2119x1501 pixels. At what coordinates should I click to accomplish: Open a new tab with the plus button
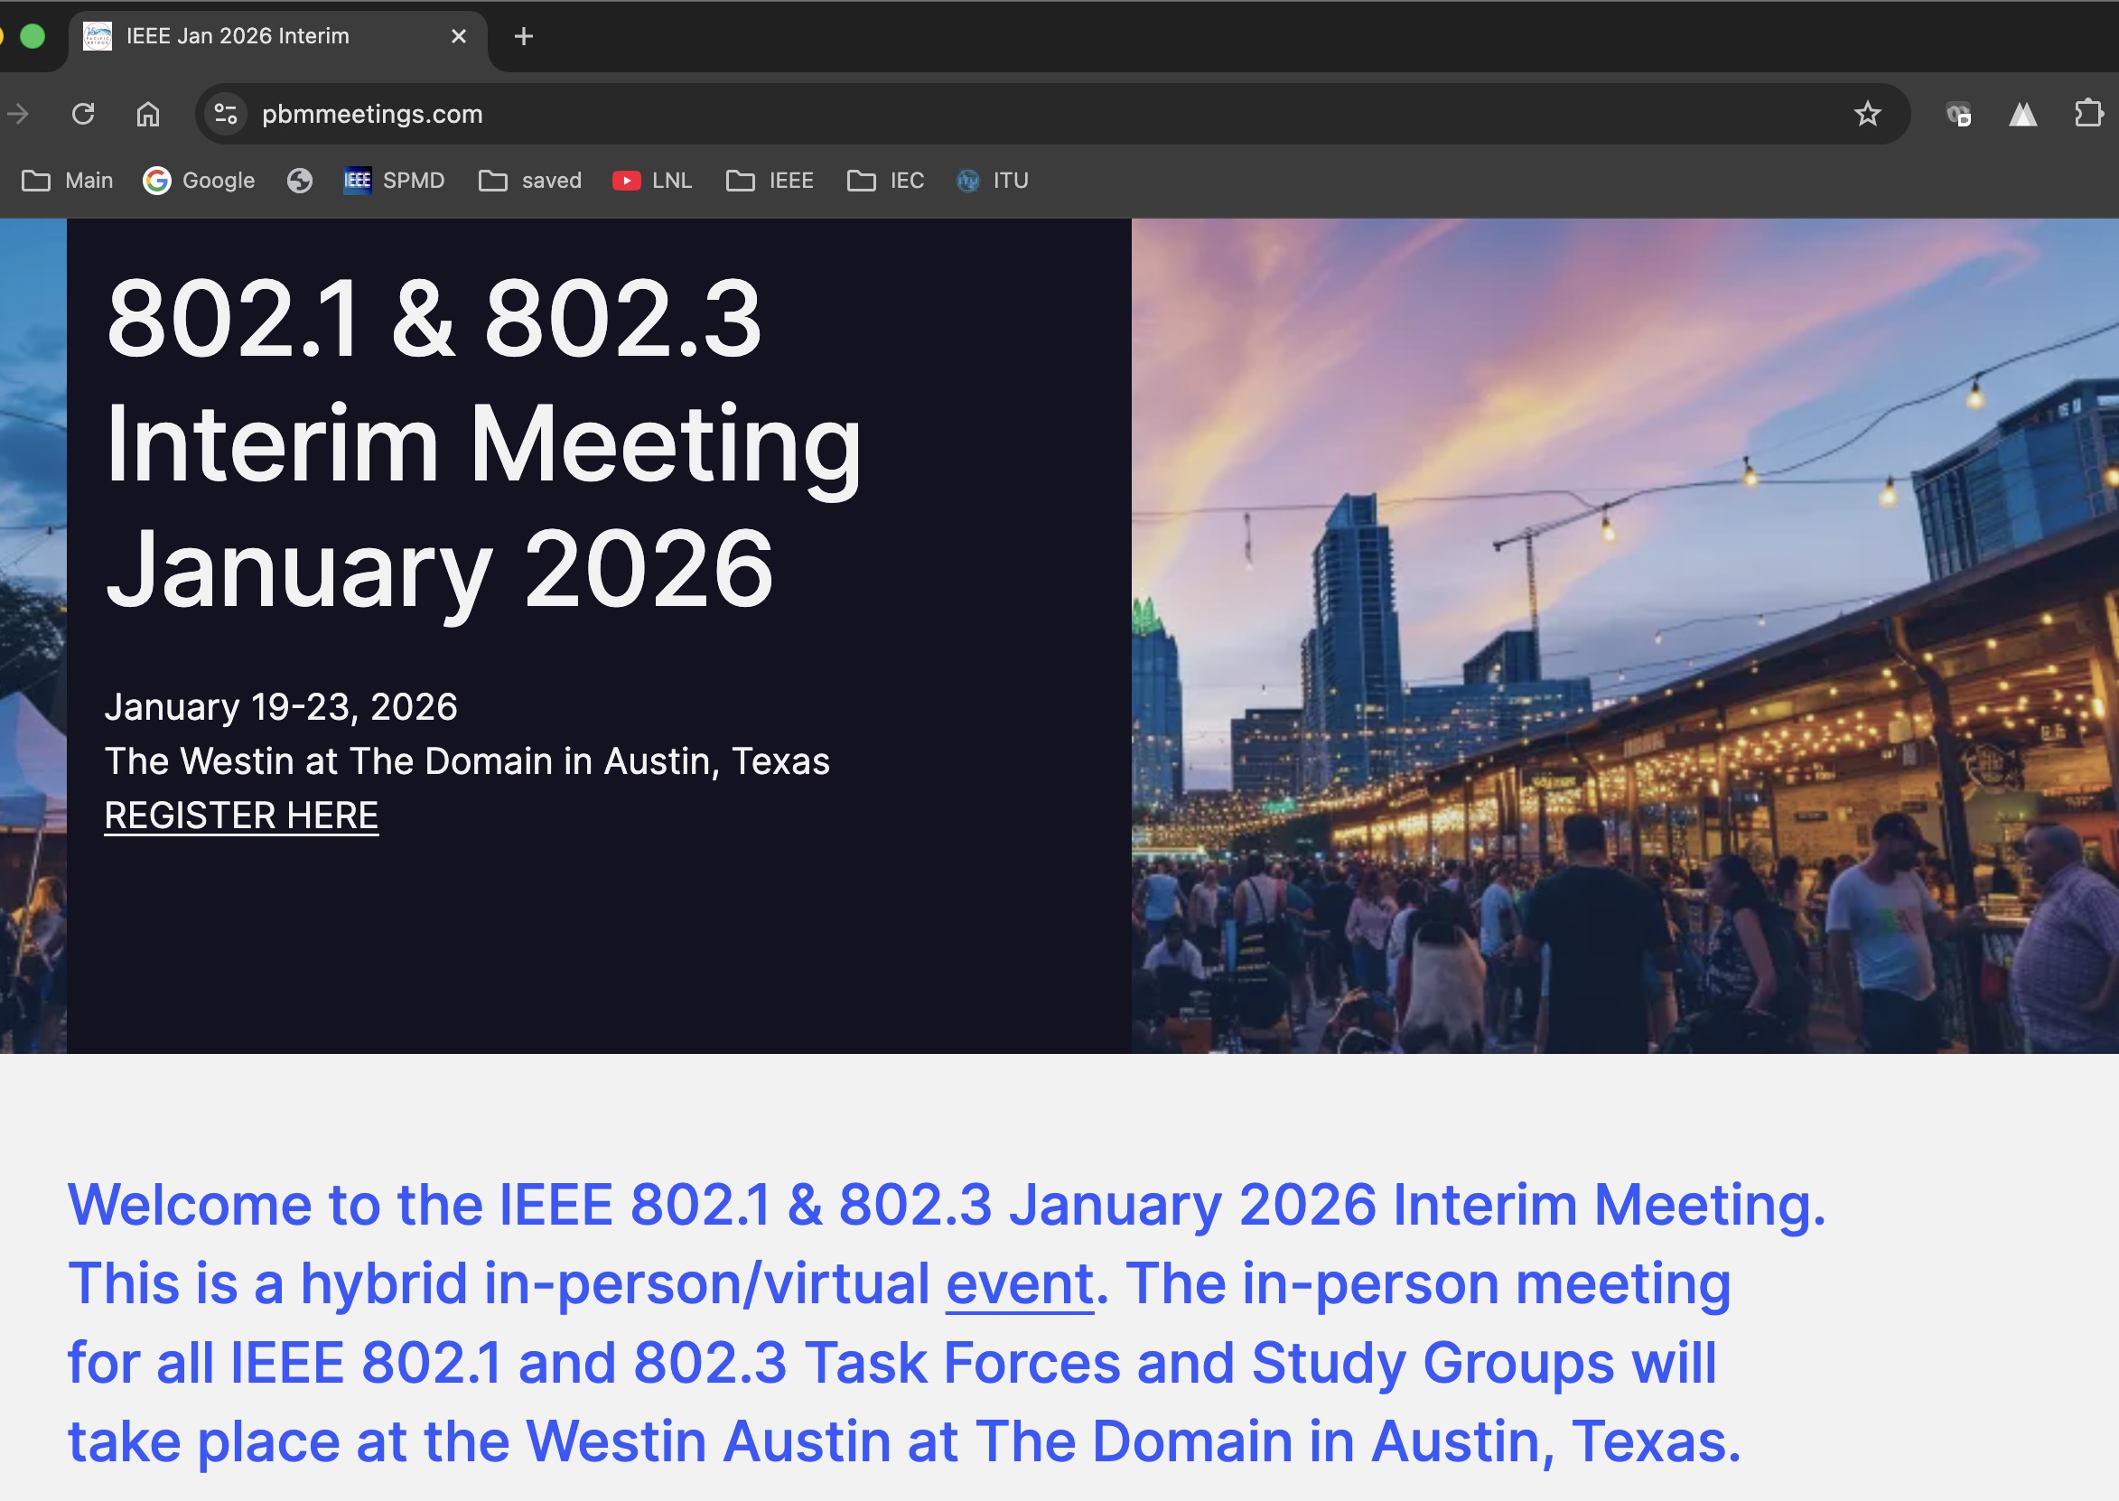coord(524,36)
